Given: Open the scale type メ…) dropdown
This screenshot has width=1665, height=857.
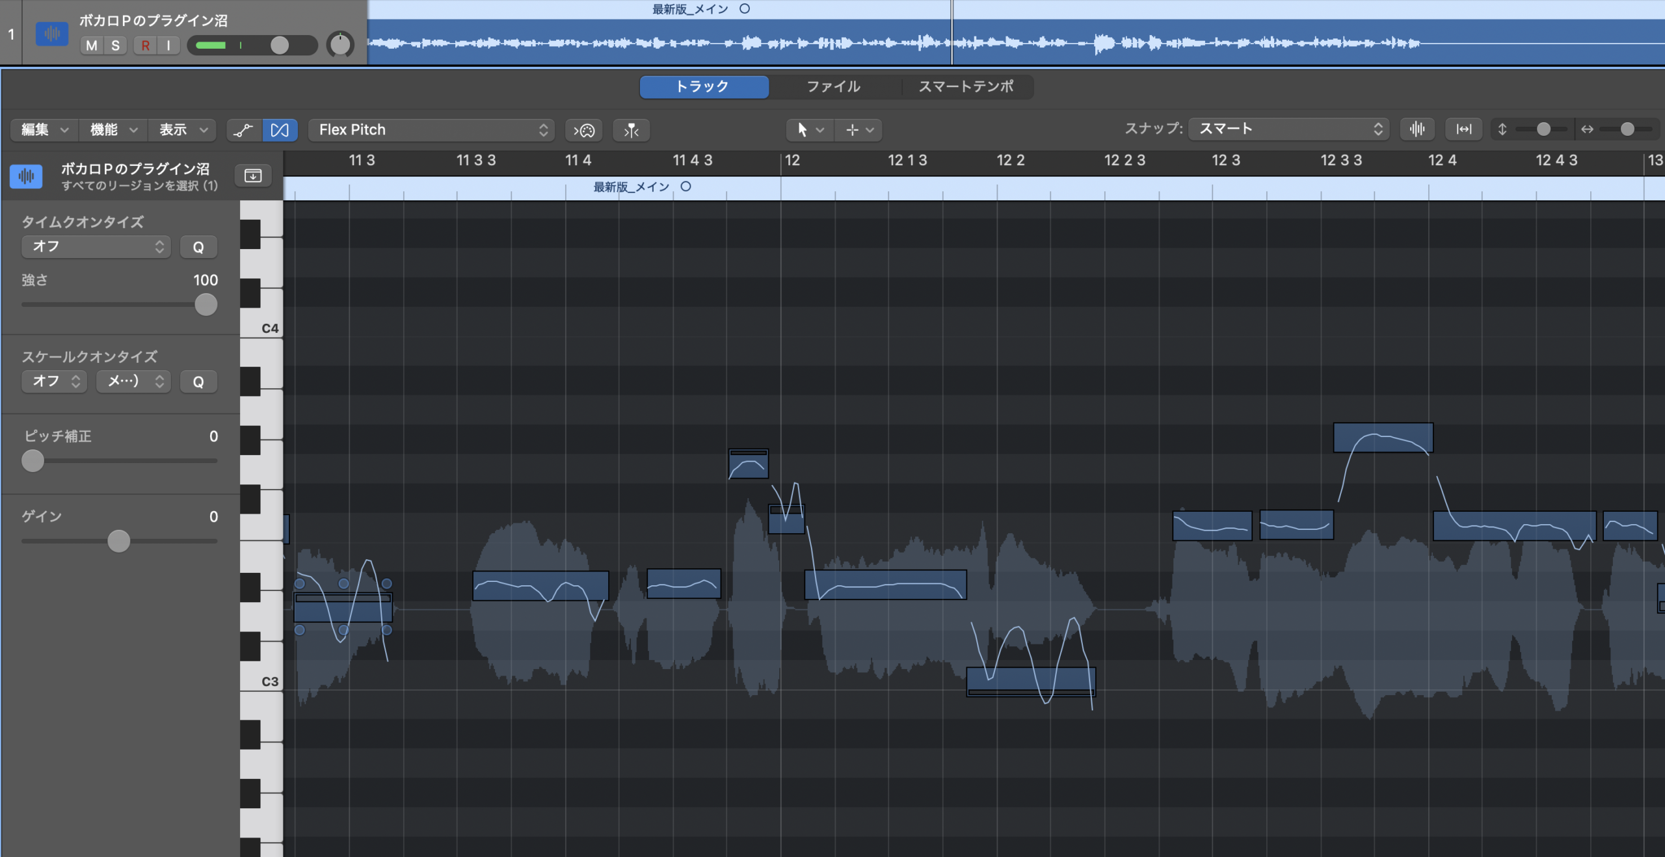Looking at the screenshot, I should coord(133,381).
